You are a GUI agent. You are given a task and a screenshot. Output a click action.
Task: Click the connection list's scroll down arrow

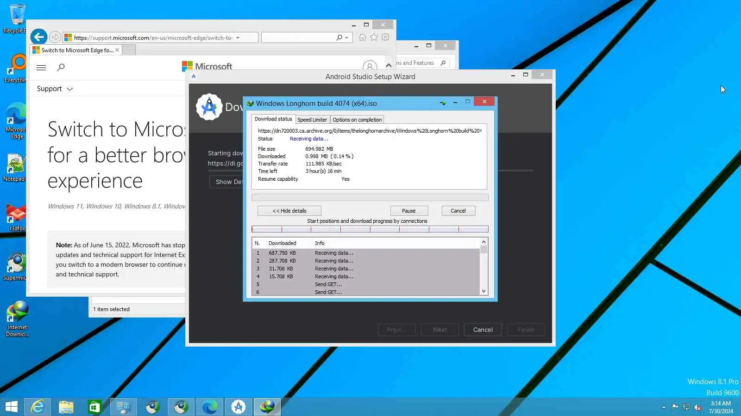pos(484,291)
